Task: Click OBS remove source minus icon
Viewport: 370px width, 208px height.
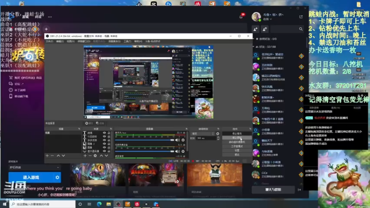Action: coord(90,156)
